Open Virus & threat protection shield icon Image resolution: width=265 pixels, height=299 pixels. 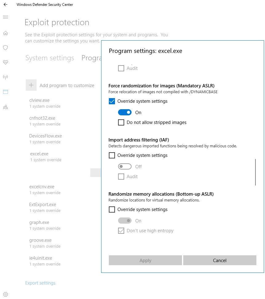[x=5, y=48]
